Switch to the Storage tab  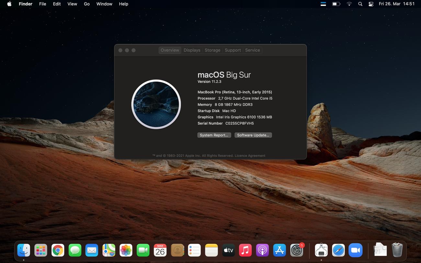click(212, 50)
